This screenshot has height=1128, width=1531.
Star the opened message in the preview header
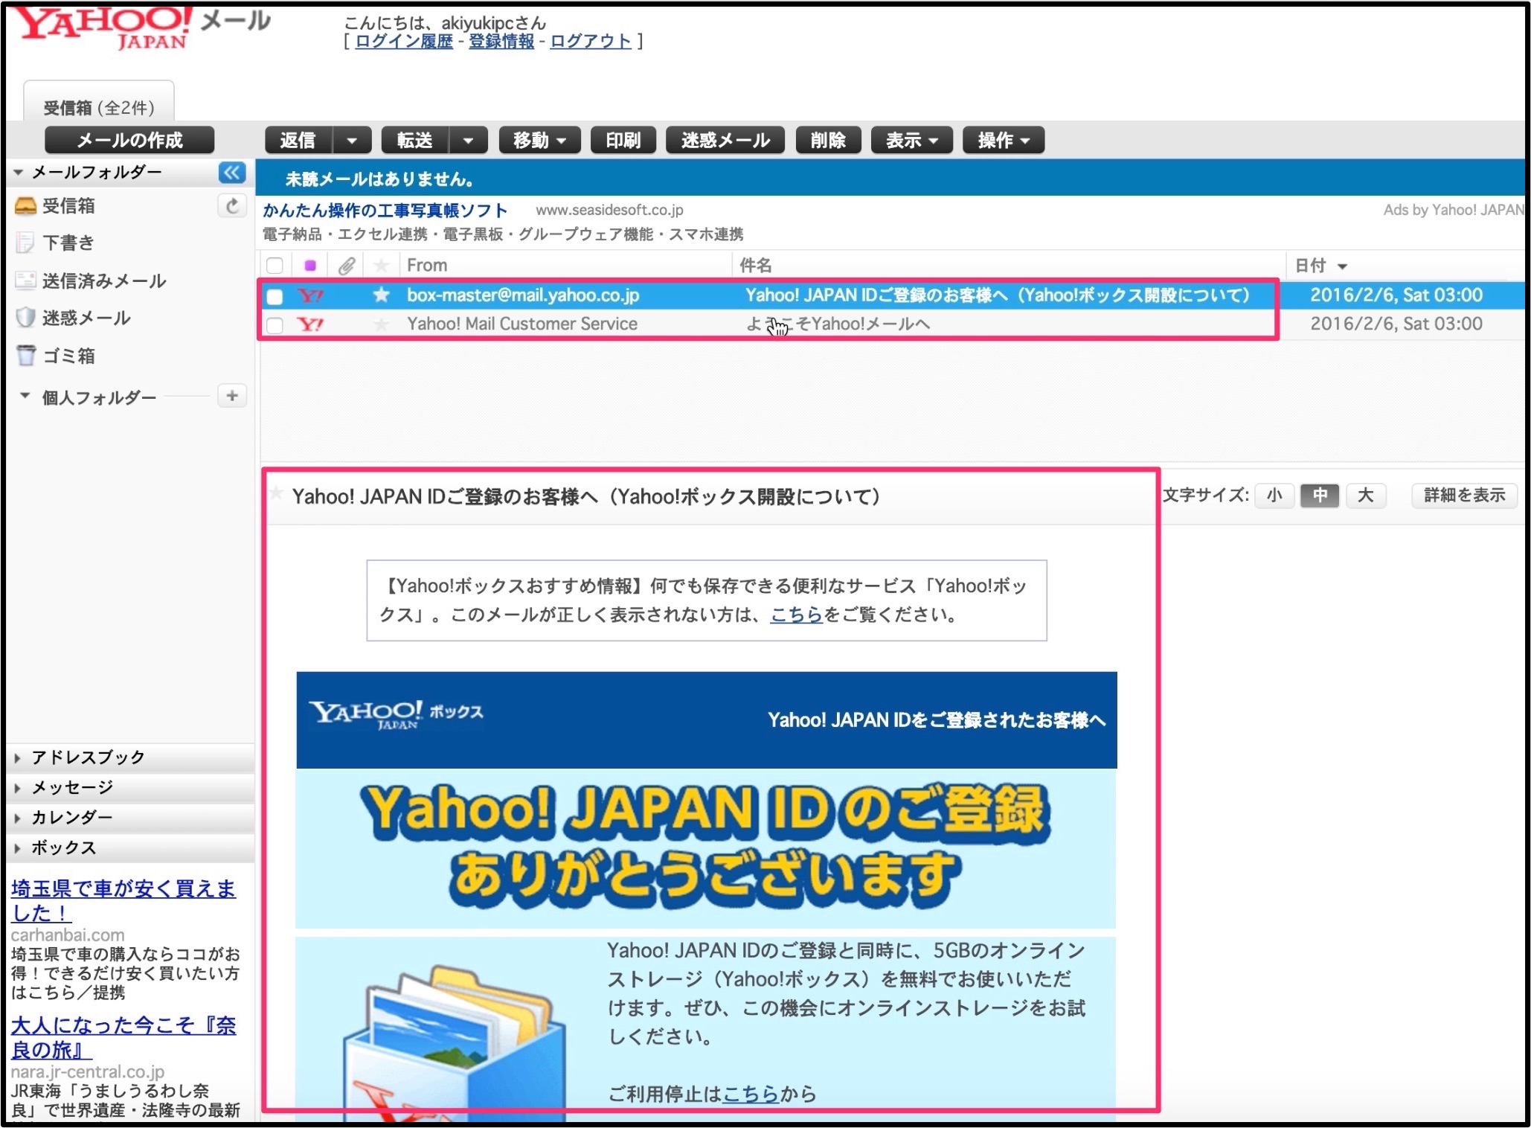click(x=276, y=493)
